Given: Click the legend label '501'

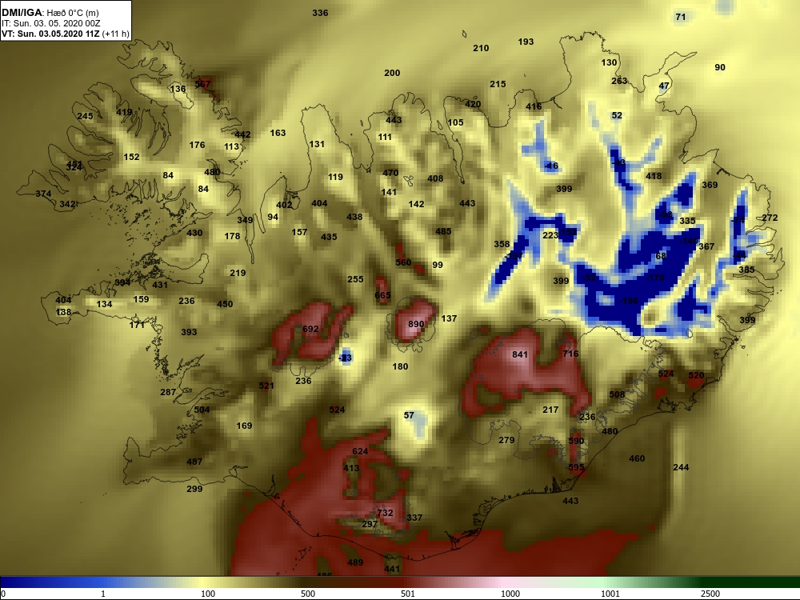Looking at the screenshot, I should [x=408, y=594].
